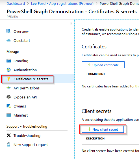Click the Authentication arrow icon

(8, 70)
